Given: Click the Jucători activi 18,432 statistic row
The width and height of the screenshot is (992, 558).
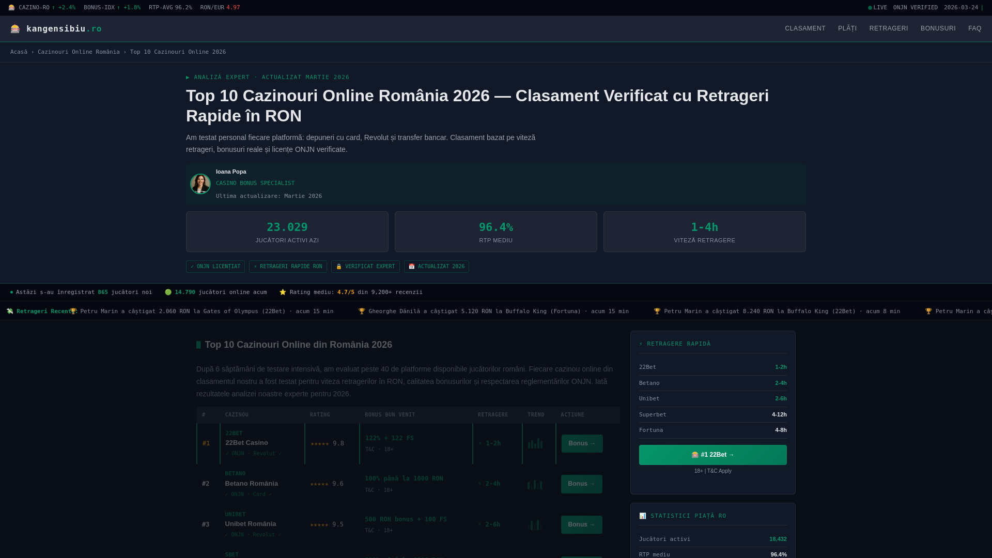Looking at the screenshot, I should pyautogui.click(x=713, y=539).
